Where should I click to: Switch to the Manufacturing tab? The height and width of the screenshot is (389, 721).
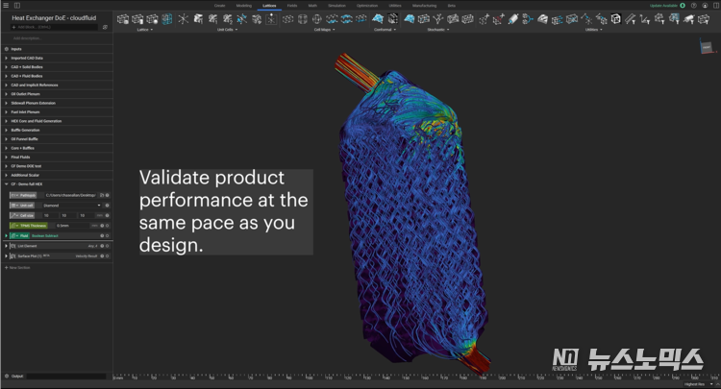click(x=424, y=6)
